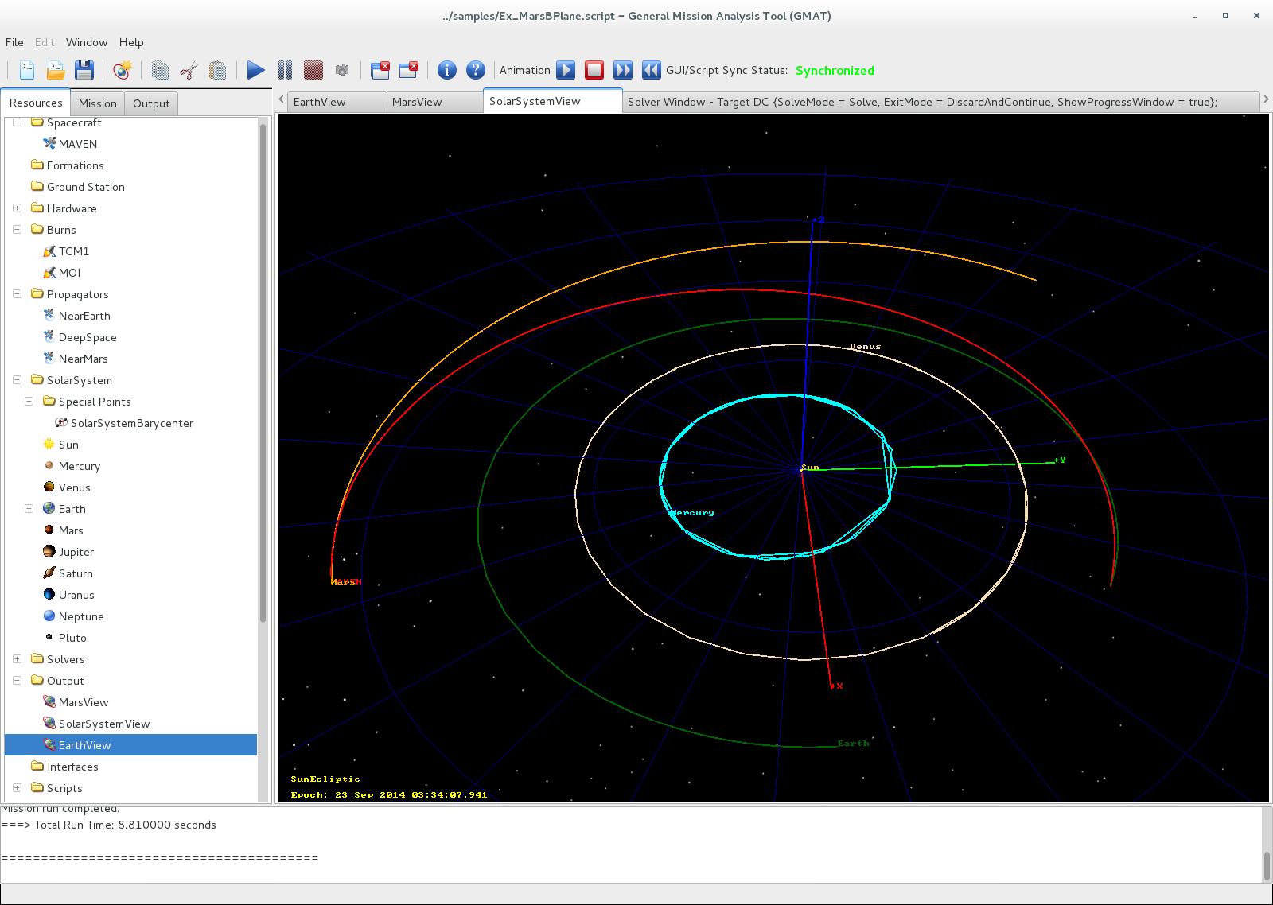The width and height of the screenshot is (1273, 905).
Task: Click the resource tree vertical scrollbar
Action: (x=263, y=374)
